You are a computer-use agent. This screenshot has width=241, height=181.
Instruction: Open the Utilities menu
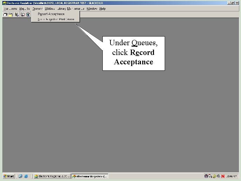coord(50,9)
